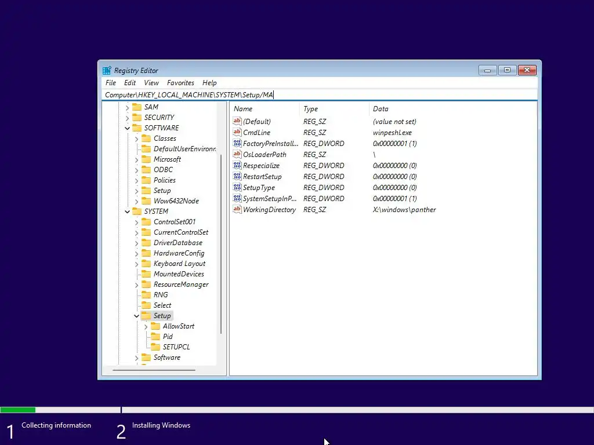594x445 pixels.
Task: Select the SystemSetupInP... DWORD value icon
Action: point(237,198)
